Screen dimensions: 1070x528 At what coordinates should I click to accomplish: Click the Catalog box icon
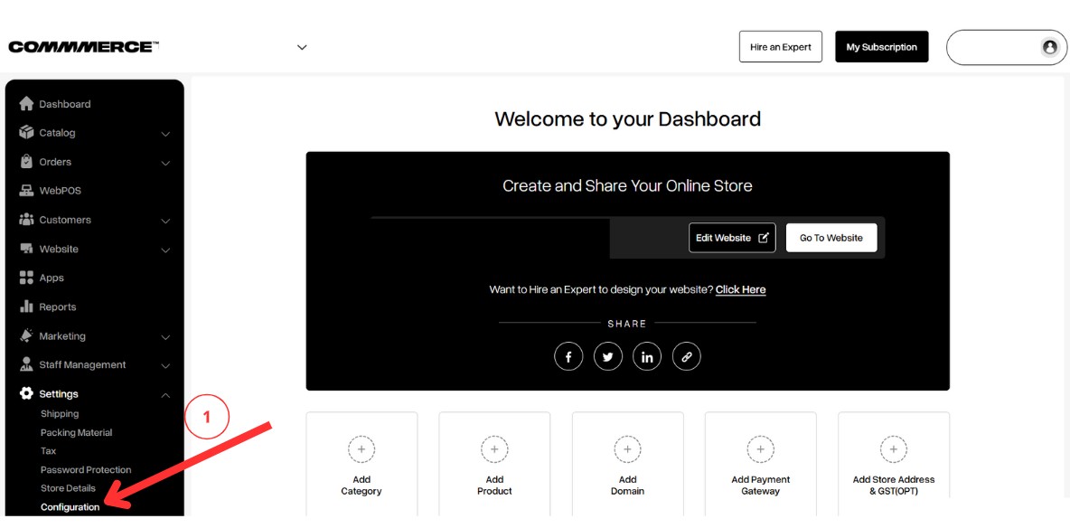[26, 132]
